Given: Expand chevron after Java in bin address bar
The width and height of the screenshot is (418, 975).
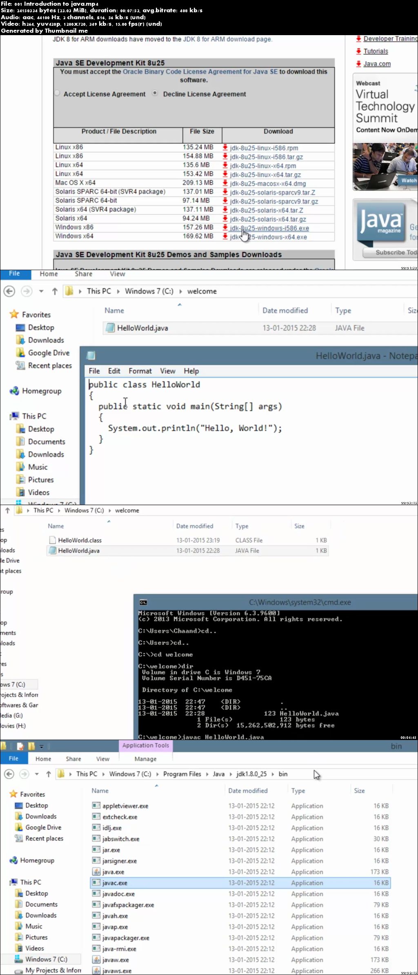Looking at the screenshot, I should tap(231, 774).
